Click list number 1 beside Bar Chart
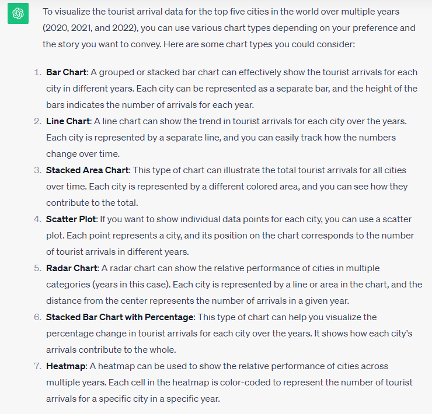 [x=37, y=72]
